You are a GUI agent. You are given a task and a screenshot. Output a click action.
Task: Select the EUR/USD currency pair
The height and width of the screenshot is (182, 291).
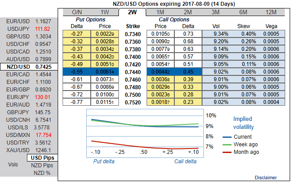click(x=28, y=21)
